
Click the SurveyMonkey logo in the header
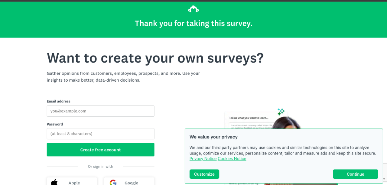coord(193,9)
